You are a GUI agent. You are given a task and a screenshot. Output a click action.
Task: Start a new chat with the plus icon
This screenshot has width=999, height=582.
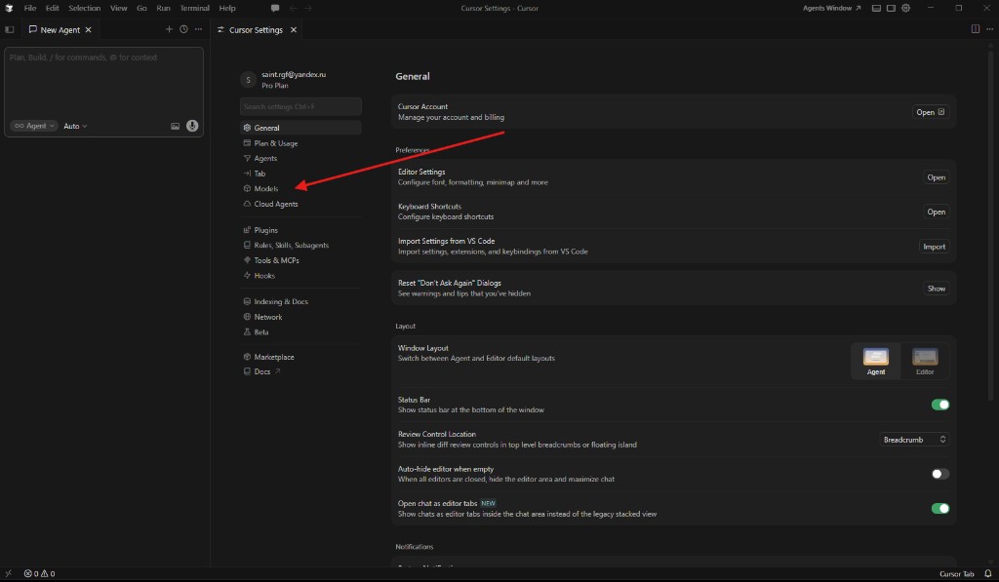(169, 29)
